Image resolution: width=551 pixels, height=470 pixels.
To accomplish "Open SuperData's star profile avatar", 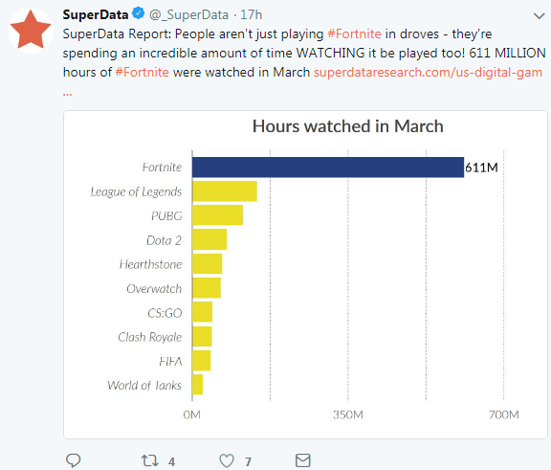I will pyautogui.click(x=31, y=31).
